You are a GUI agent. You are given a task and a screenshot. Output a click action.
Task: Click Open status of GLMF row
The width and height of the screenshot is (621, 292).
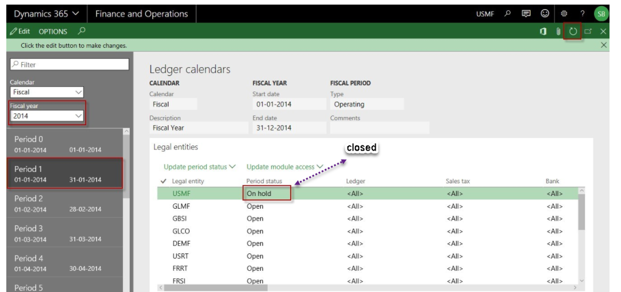255,206
